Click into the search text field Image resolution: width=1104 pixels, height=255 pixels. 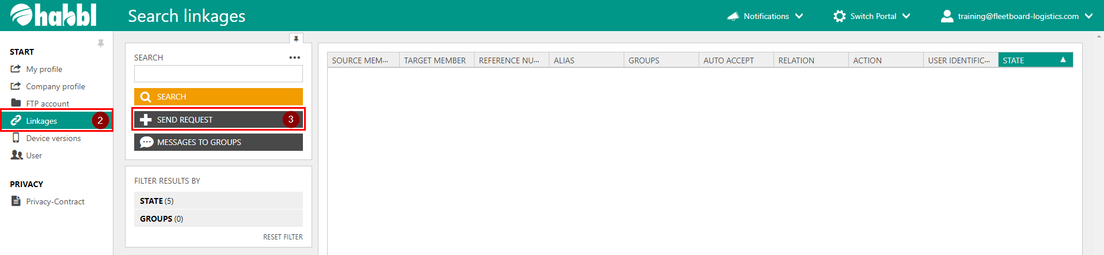pos(218,74)
